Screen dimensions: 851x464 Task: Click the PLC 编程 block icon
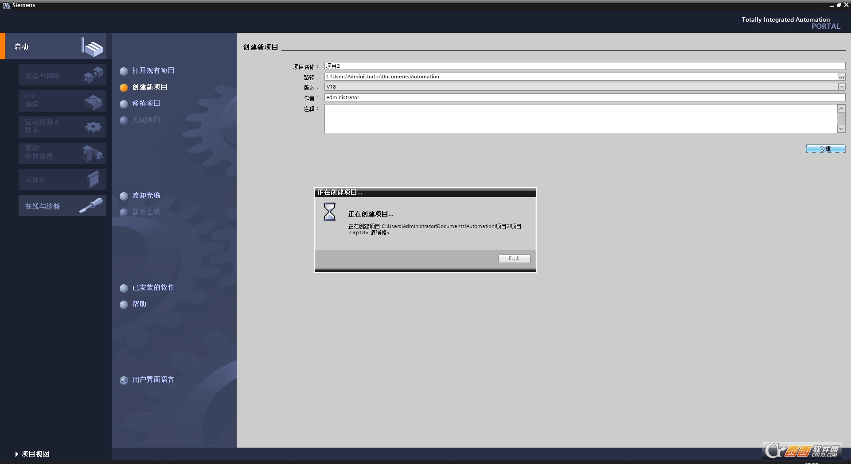point(93,102)
